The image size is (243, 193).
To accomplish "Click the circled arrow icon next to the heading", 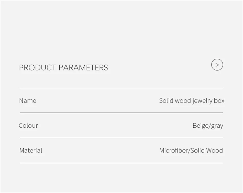I will (217, 65).
